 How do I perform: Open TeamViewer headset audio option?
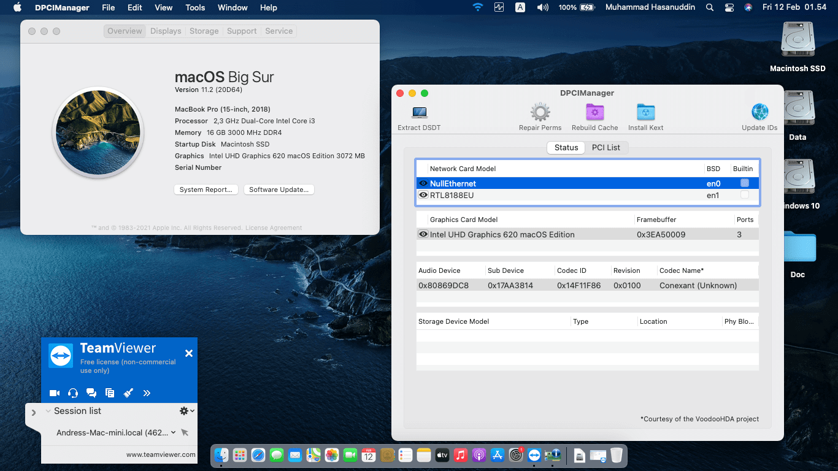(73, 393)
